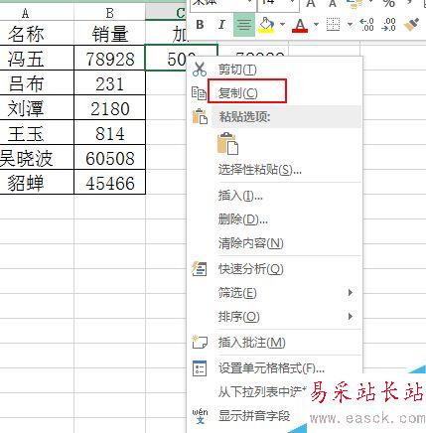Increase decimal places

pos(366,25)
